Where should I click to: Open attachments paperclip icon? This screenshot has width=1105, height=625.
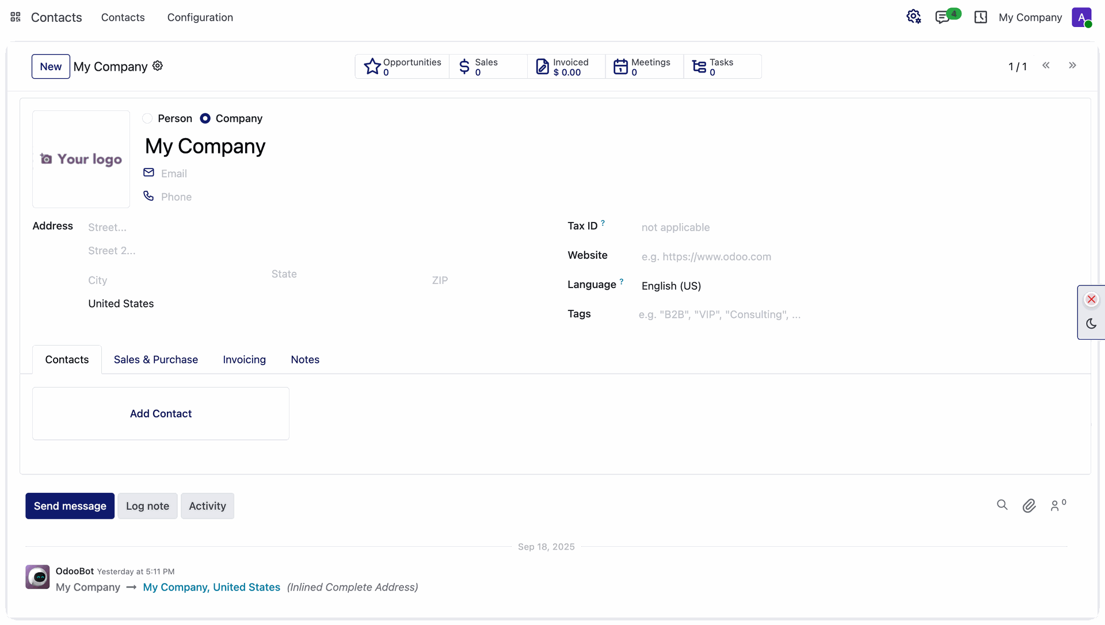click(1029, 505)
